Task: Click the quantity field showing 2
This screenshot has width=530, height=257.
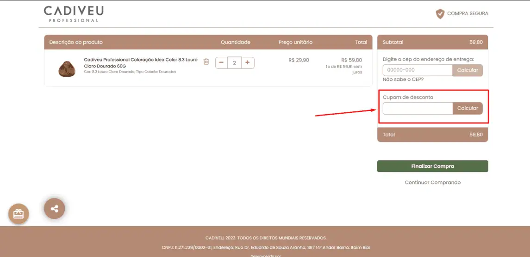Action: tap(235, 62)
